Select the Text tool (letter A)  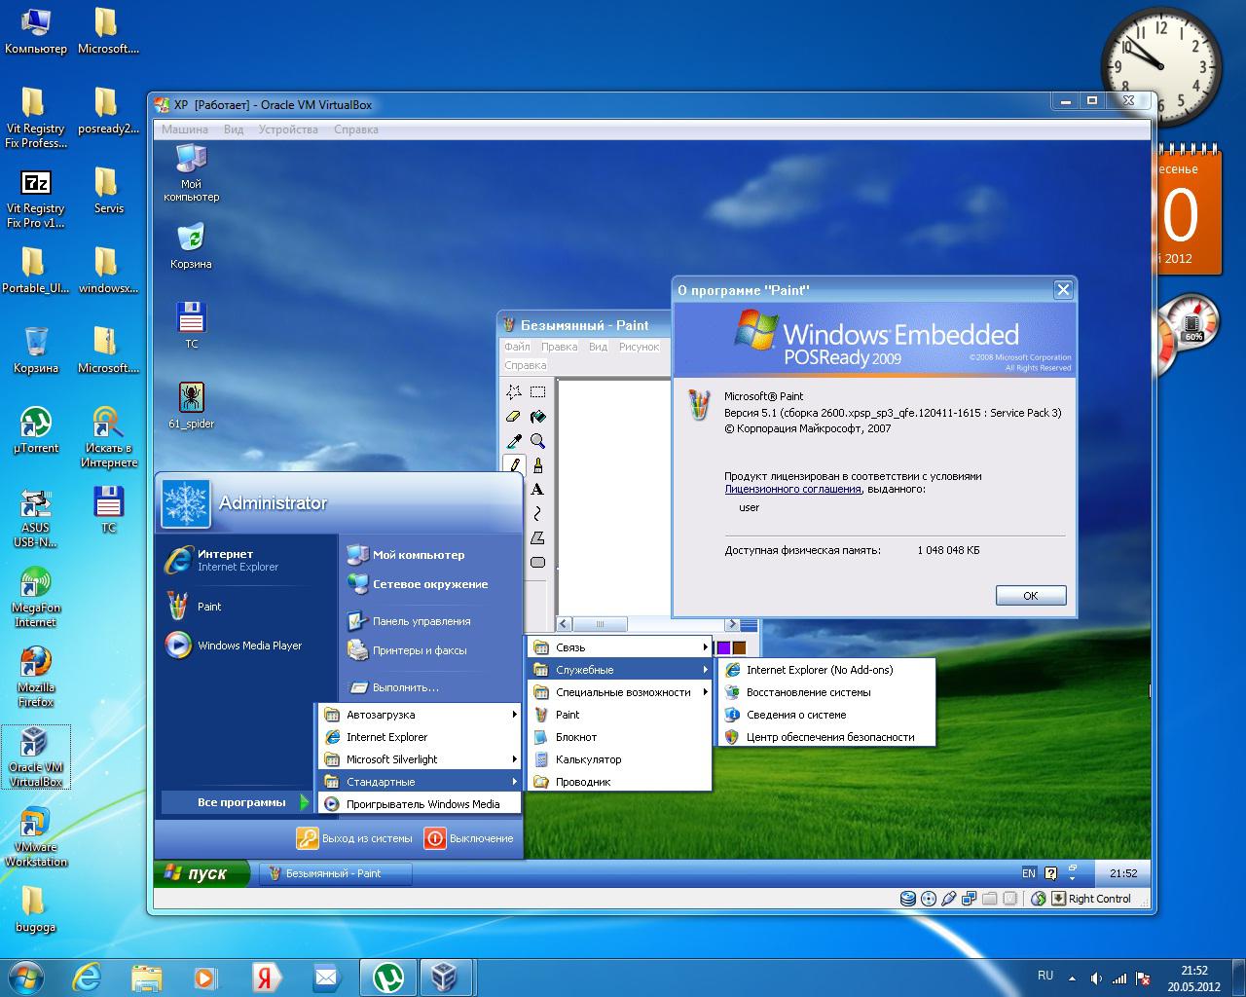(x=537, y=490)
